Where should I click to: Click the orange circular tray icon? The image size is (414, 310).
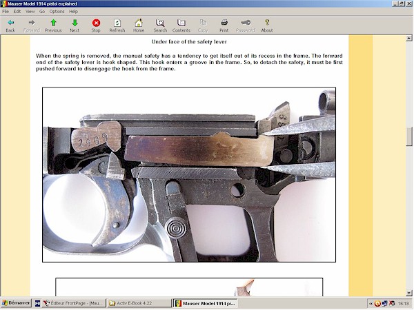(377, 304)
